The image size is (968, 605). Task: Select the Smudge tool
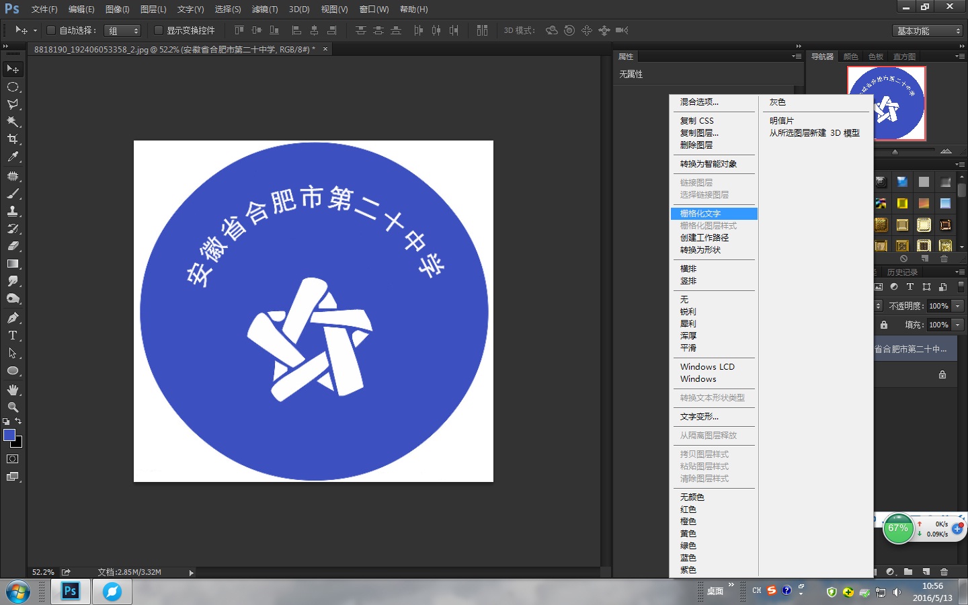coord(13,281)
